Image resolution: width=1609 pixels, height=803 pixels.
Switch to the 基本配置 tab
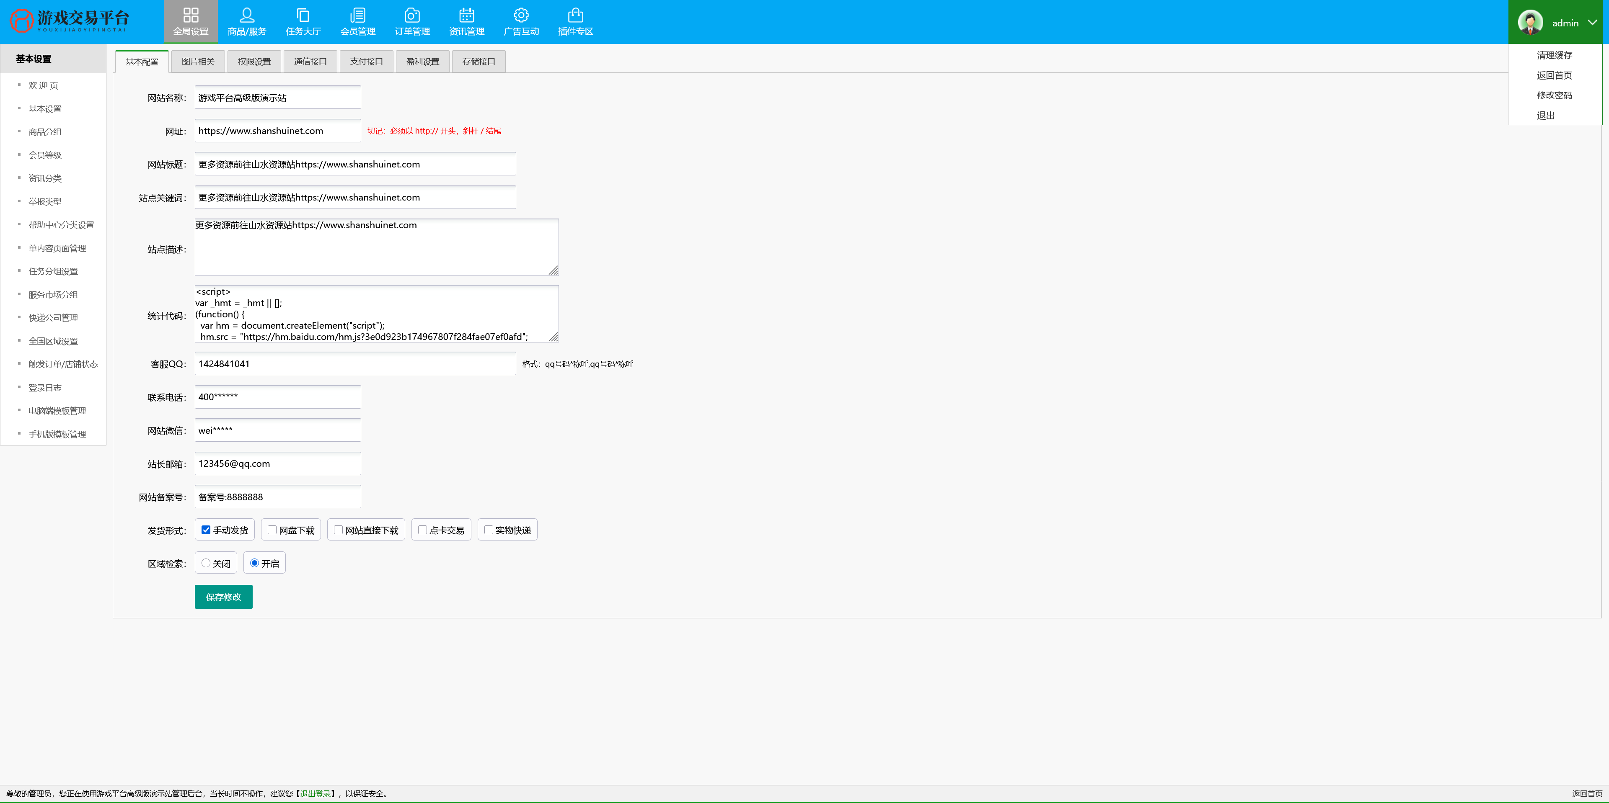click(x=142, y=62)
